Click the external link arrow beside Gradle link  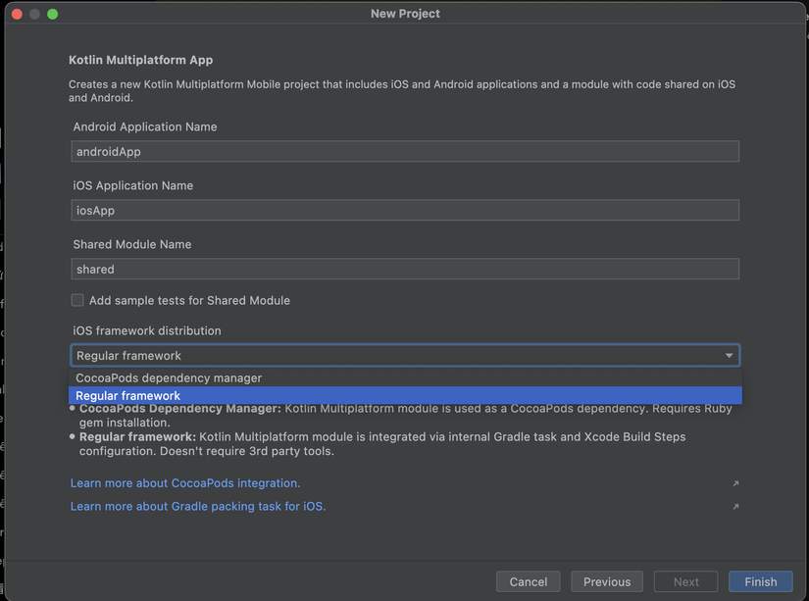[735, 505]
